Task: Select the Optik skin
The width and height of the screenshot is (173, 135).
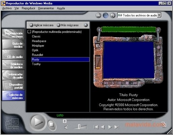Action: 35,50
